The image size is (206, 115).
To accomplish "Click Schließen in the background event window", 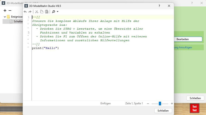I will point(195,98).
